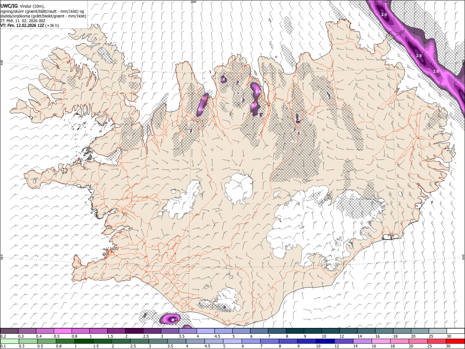Click the '0.4' snowfall value on the map
Image resolution: width=465 pixels, height=349 pixels.
click(x=223, y=79)
